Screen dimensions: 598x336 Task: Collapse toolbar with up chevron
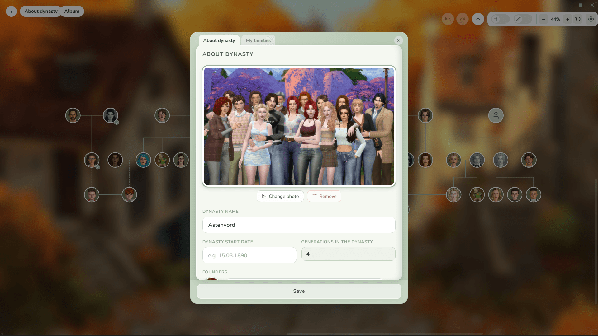tap(478, 19)
